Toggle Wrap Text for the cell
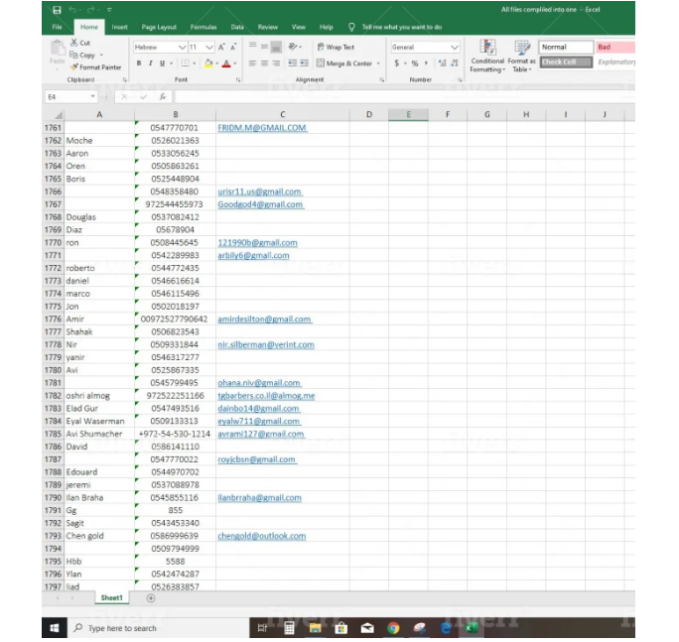The width and height of the screenshot is (679, 642). [335, 47]
